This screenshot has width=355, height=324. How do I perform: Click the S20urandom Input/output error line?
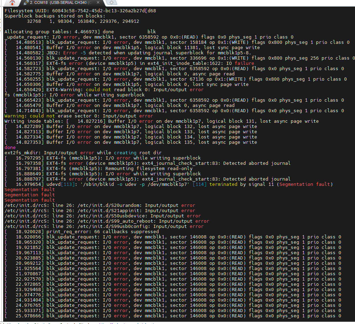(100, 205)
